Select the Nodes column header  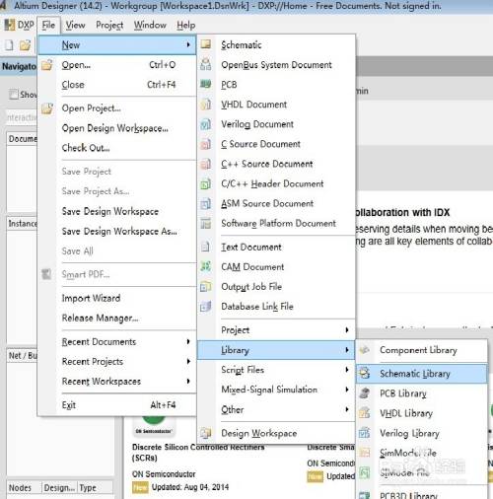click(24, 487)
